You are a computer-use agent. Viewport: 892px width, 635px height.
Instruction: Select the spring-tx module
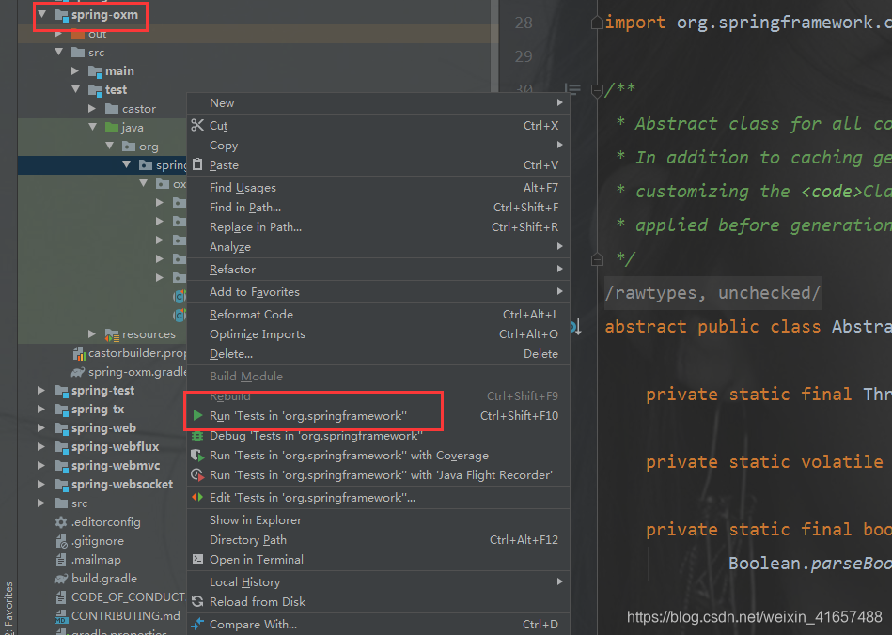click(x=97, y=410)
